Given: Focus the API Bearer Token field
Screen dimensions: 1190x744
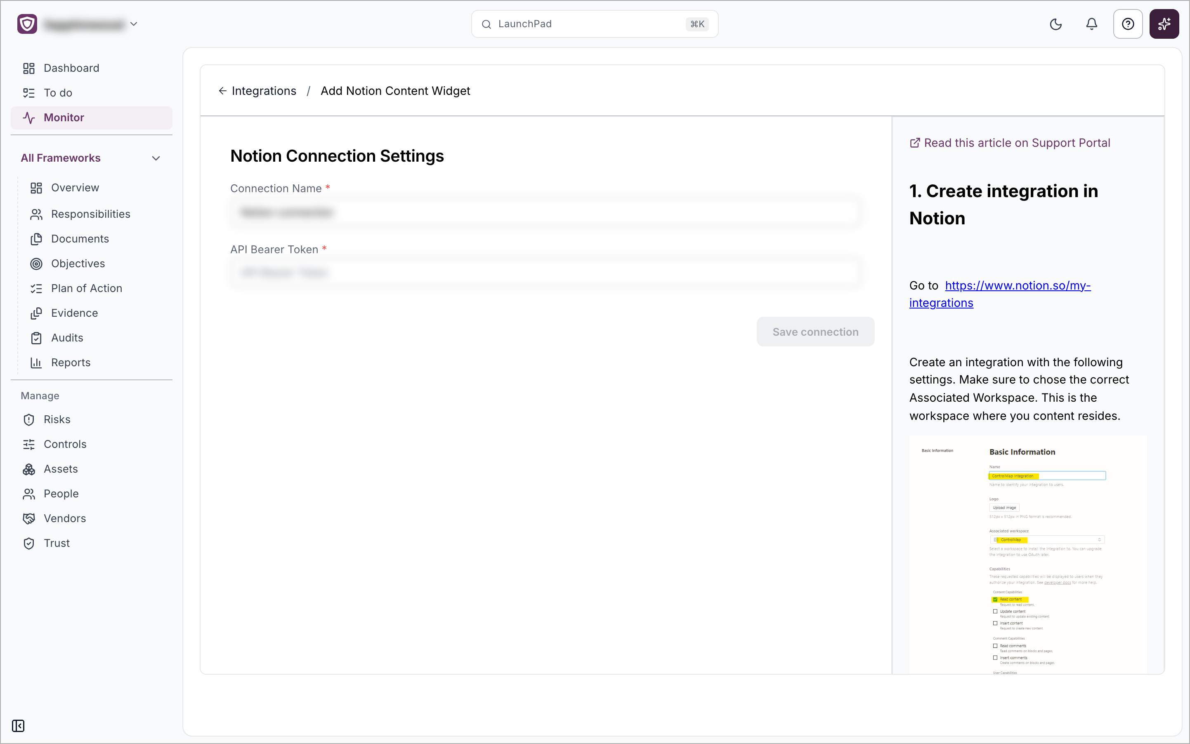Looking at the screenshot, I should 546,273.
